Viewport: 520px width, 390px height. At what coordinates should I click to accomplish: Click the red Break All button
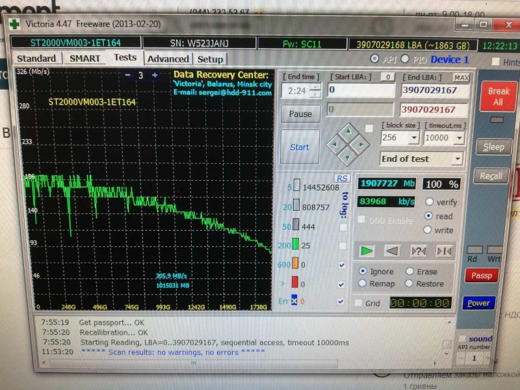tap(498, 97)
